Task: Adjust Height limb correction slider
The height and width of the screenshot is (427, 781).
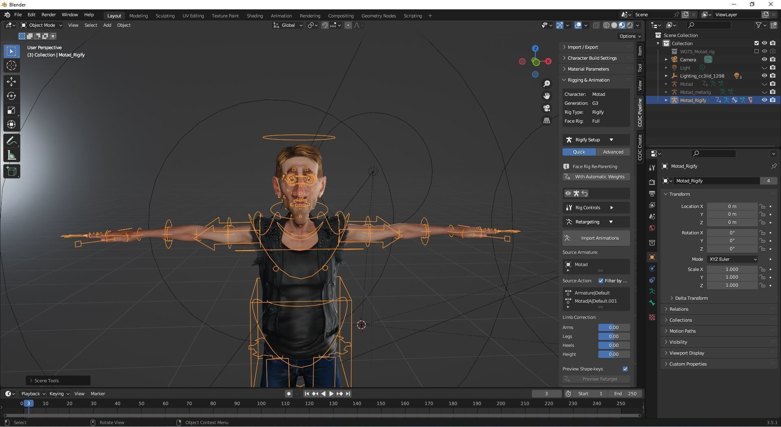Action: 614,354
